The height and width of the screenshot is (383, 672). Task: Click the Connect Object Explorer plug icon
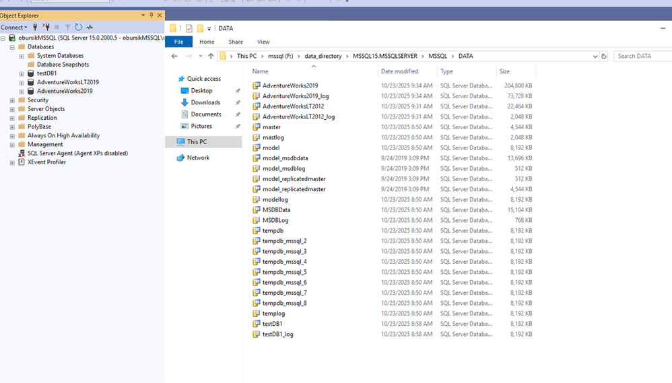(x=35, y=28)
